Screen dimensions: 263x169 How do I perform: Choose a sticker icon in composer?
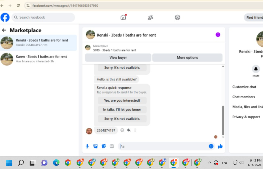104,146
